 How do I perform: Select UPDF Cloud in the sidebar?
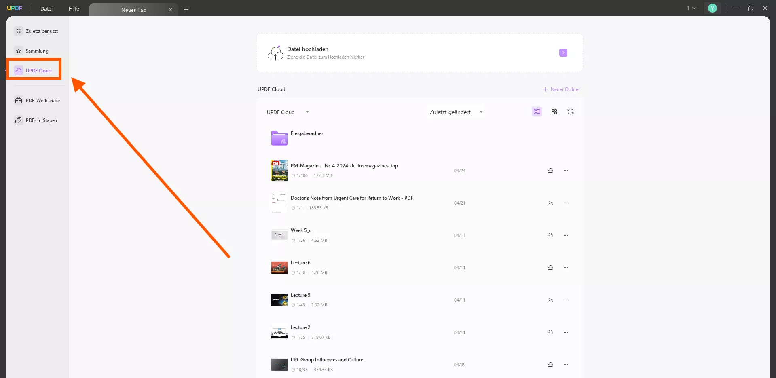pos(34,70)
